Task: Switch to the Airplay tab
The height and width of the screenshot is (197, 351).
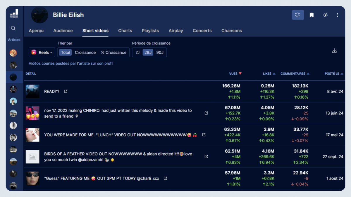Action: coord(176,31)
